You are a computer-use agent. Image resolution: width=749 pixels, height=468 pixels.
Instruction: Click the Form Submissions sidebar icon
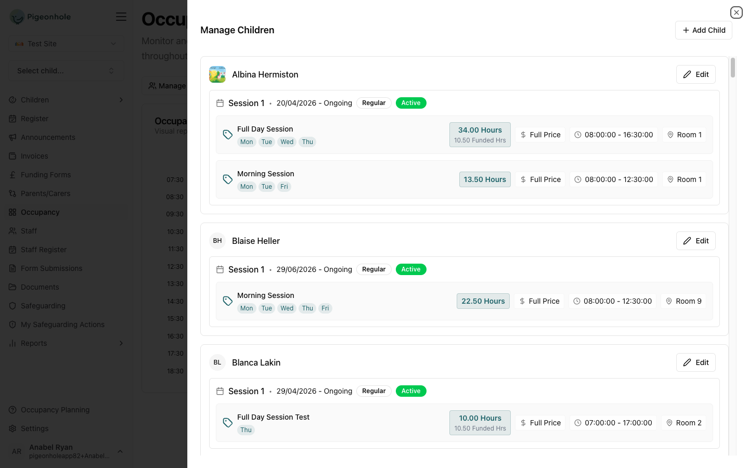tap(12, 268)
